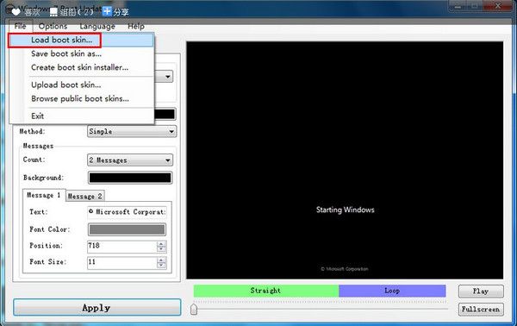Open the Help menu

pyautogui.click(x=136, y=26)
